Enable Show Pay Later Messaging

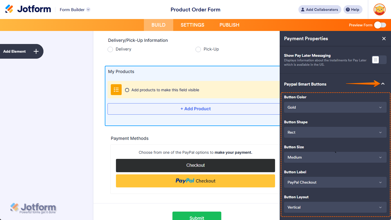tap(379, 60)
